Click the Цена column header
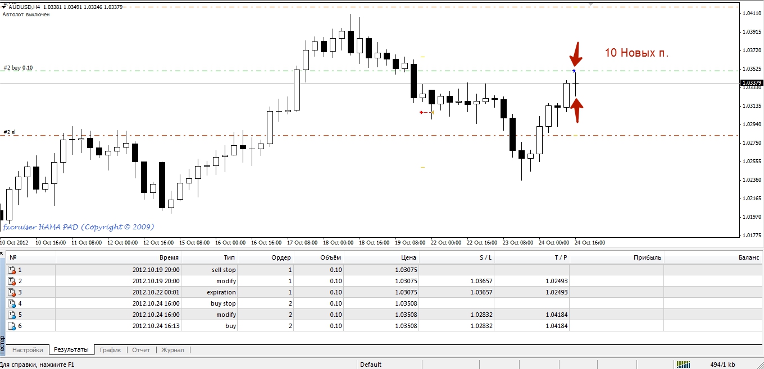This screenshot has width=764, height=369. coord(381,257)
